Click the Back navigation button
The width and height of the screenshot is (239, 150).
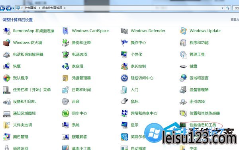[x=2, y=8]
